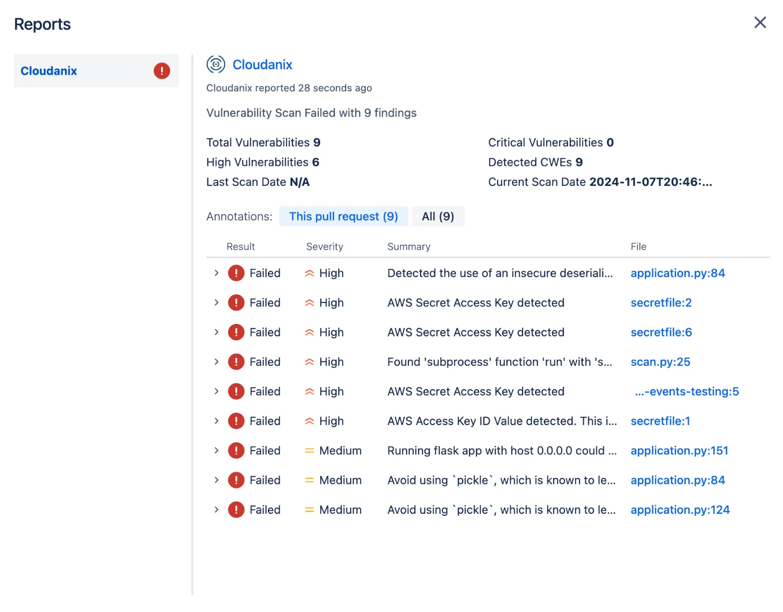Open the secretfile:1 file link
Viewport: 783px width, 612px height.
(x=660, y=421)
